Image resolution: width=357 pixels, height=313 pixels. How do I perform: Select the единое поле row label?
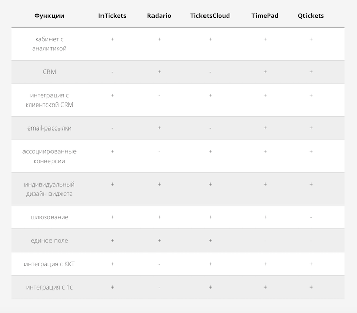point(49,241)
